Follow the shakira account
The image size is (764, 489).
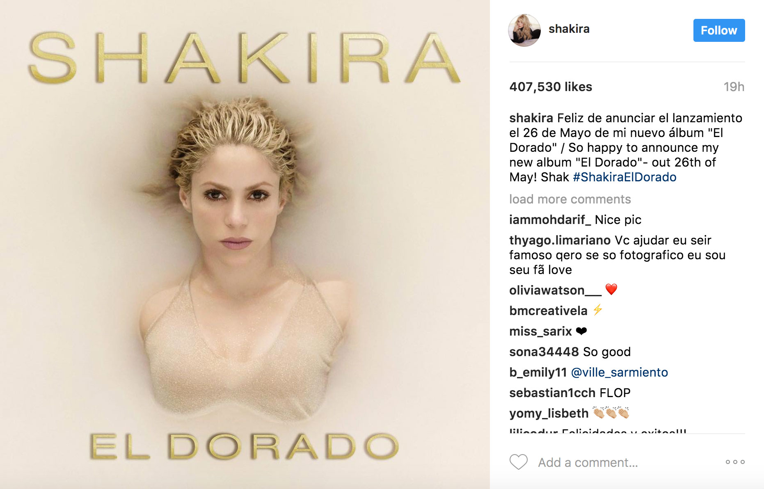pyautogui.click(x=719, y=30)
